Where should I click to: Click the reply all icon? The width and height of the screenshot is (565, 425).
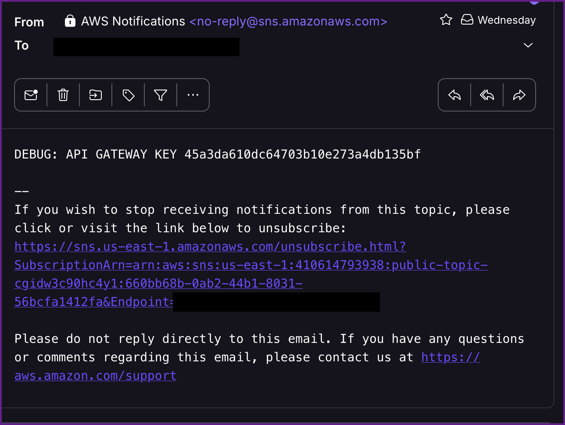[487, 95]
